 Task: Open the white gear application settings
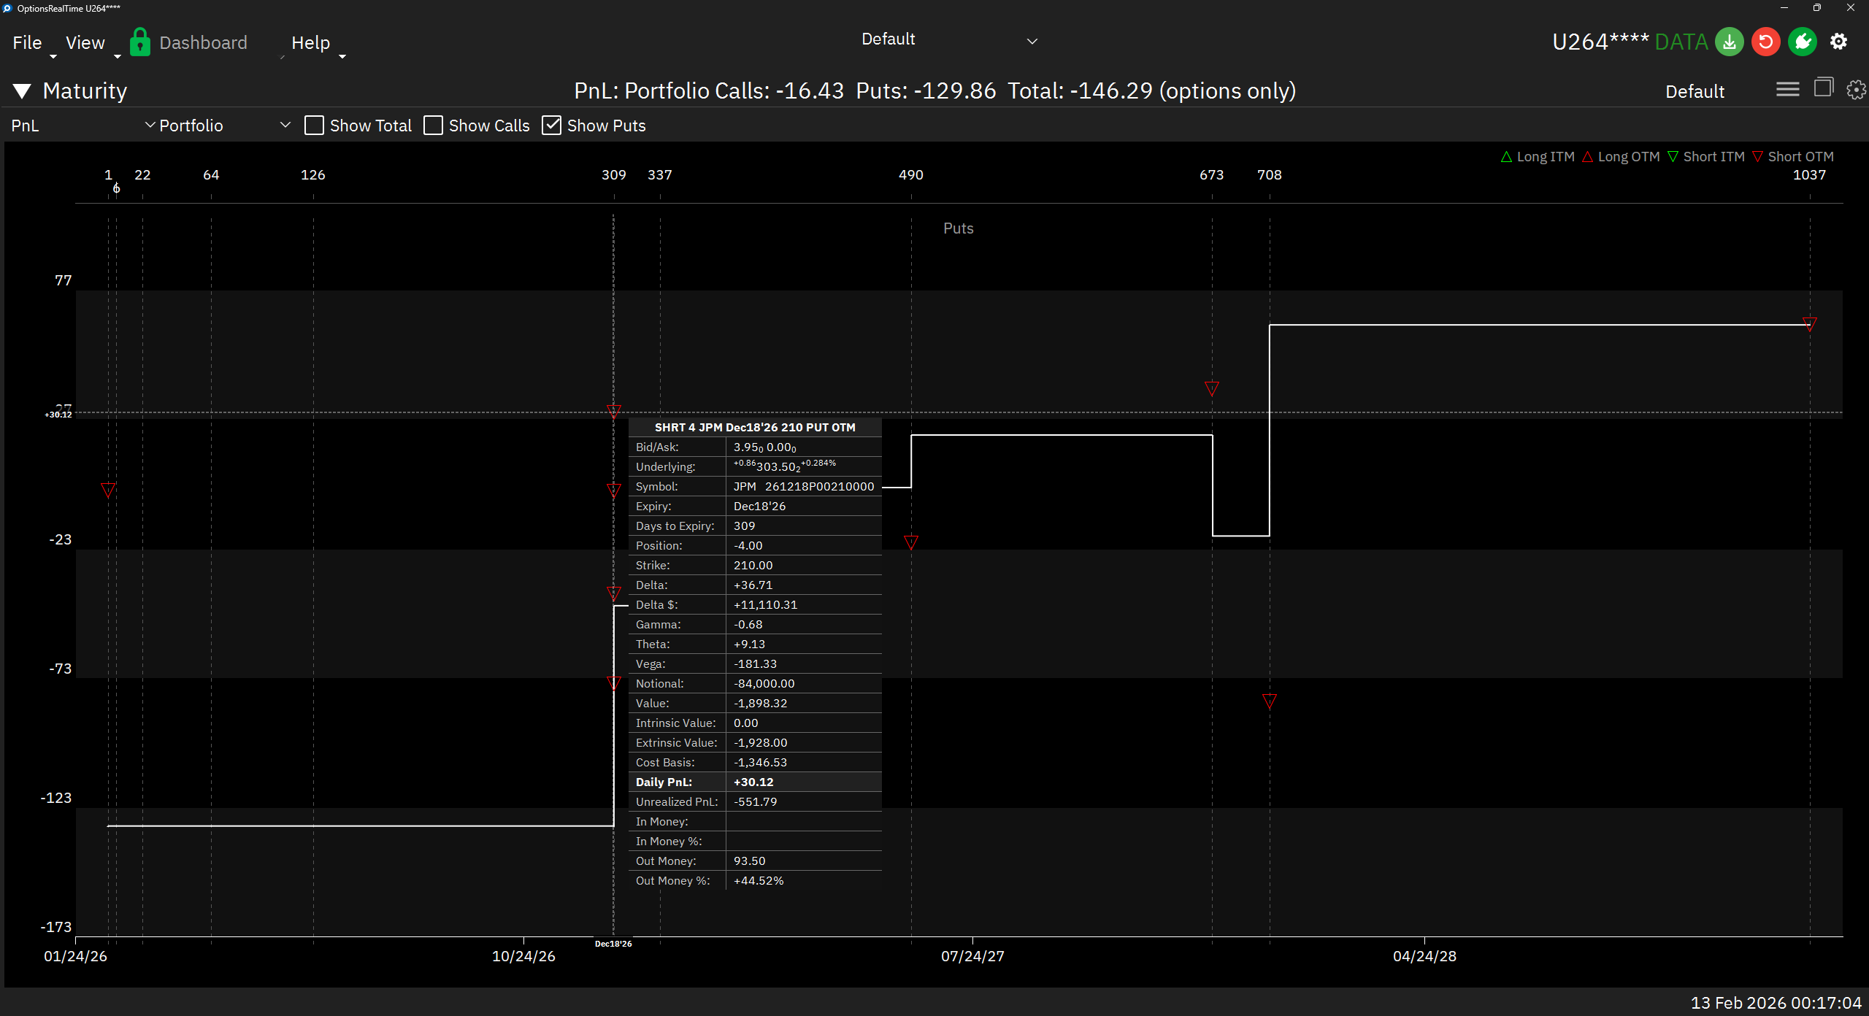tap(1838, 42)
